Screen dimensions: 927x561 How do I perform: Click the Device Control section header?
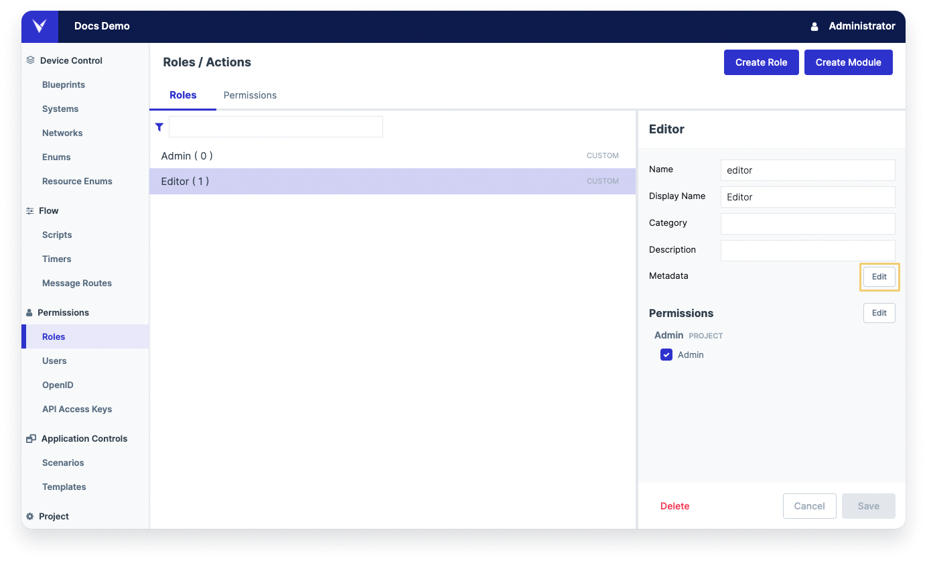pos(71,60)
